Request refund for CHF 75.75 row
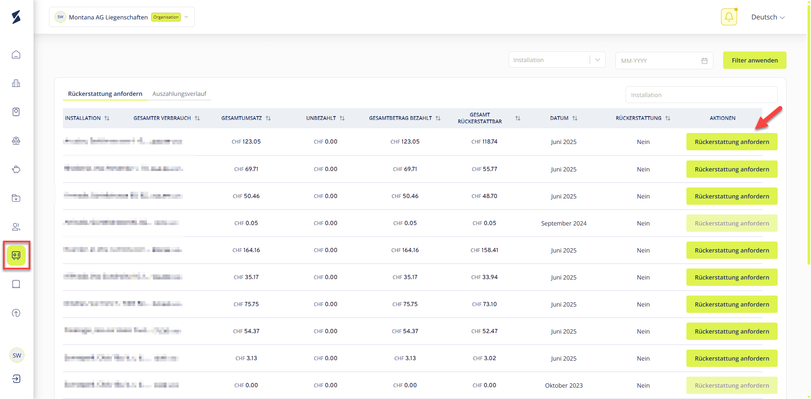The width and height of the screenshot is (811, 399). [x=732, y=304]
